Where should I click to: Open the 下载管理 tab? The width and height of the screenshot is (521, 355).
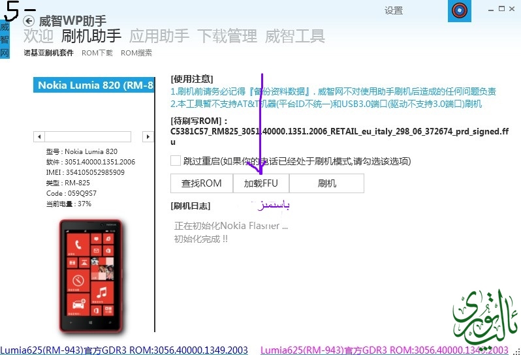227,36
